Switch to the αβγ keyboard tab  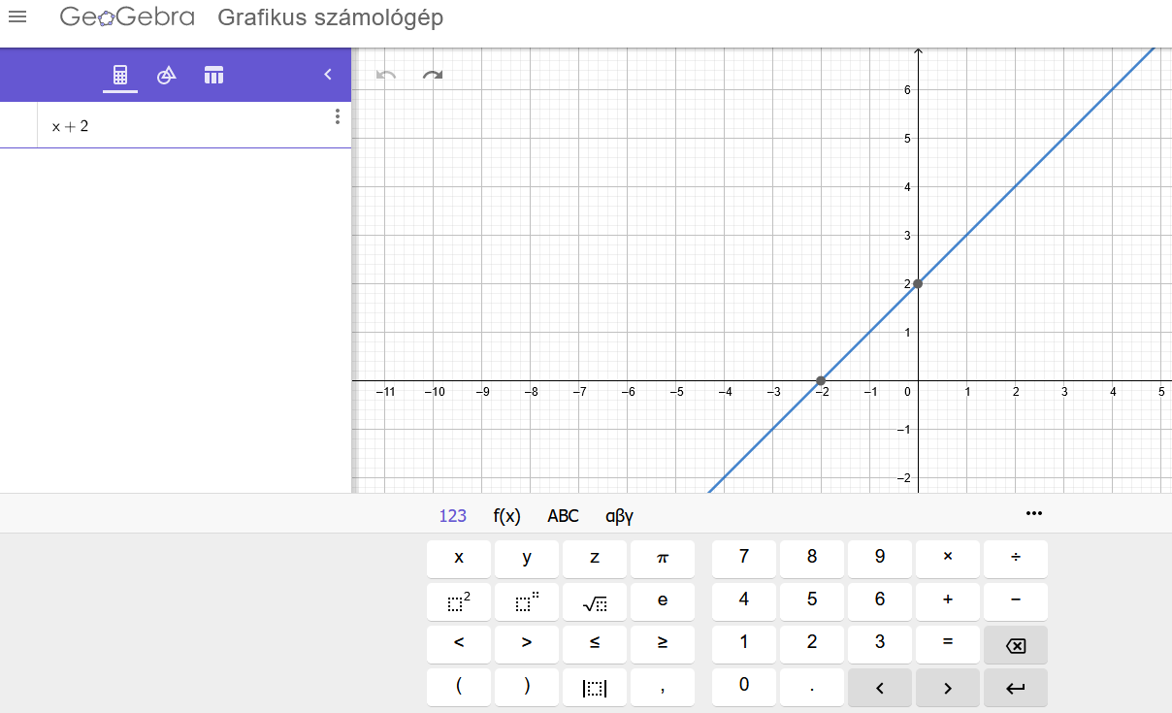(618, 516)
